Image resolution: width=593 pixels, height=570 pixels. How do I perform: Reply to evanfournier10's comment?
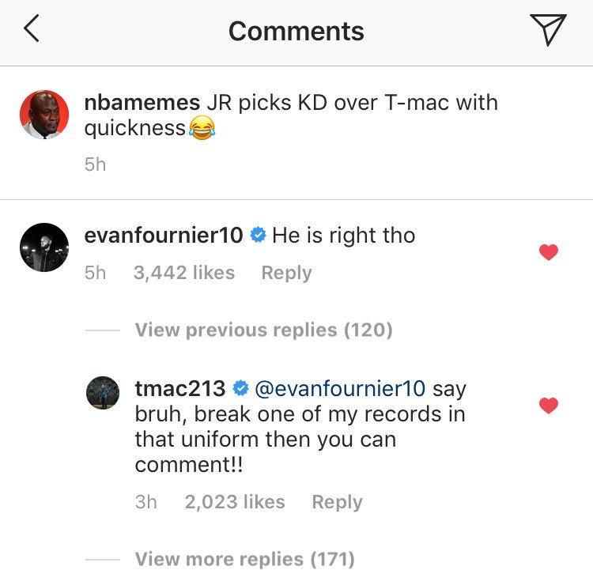pyautogui.click(x=287, y=273)
